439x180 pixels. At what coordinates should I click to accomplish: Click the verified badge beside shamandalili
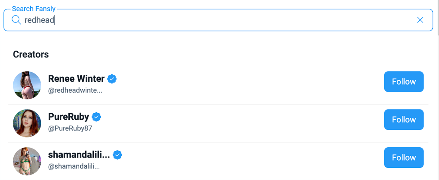pos(117,155)
